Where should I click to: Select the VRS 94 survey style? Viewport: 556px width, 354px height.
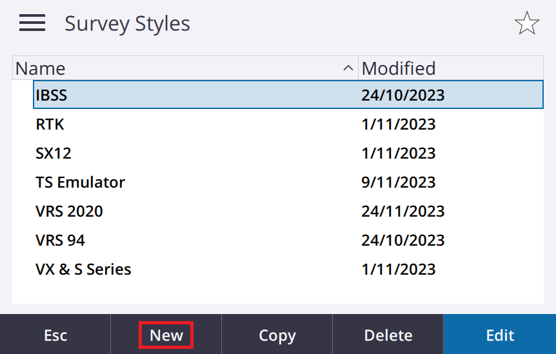click(x=288, y=241)
